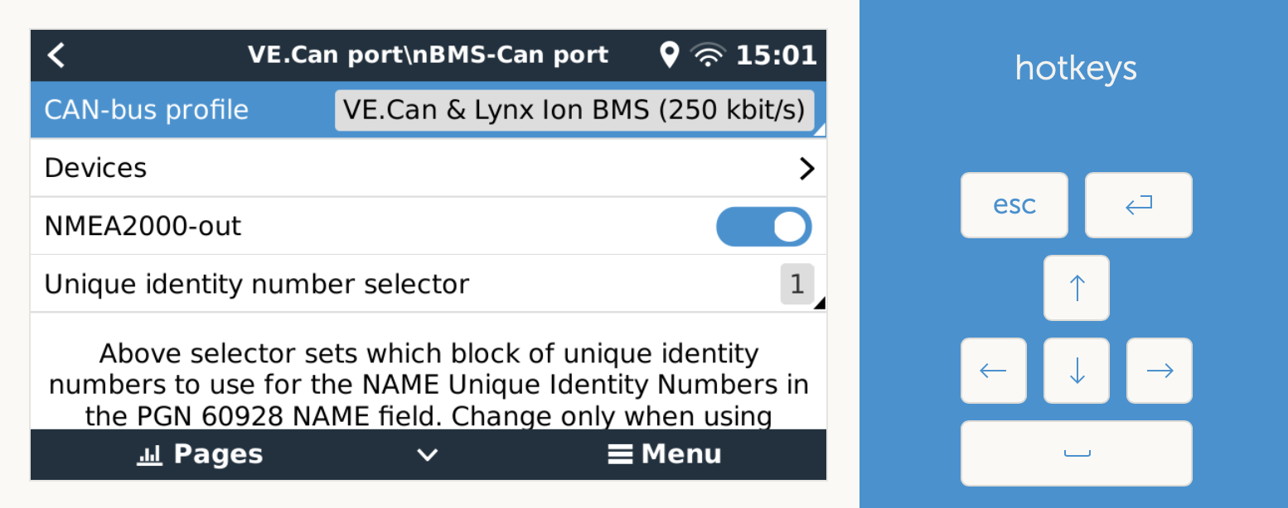
Task: Click the VE.Can port title text
Action: coord(428,55)
